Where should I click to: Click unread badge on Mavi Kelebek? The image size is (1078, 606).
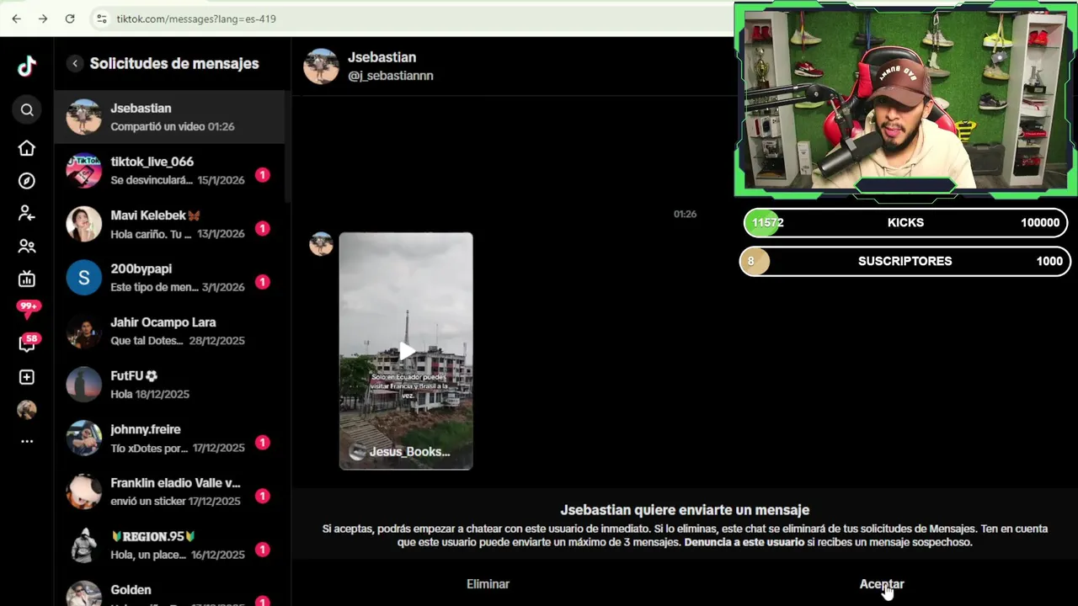(263, 228)
